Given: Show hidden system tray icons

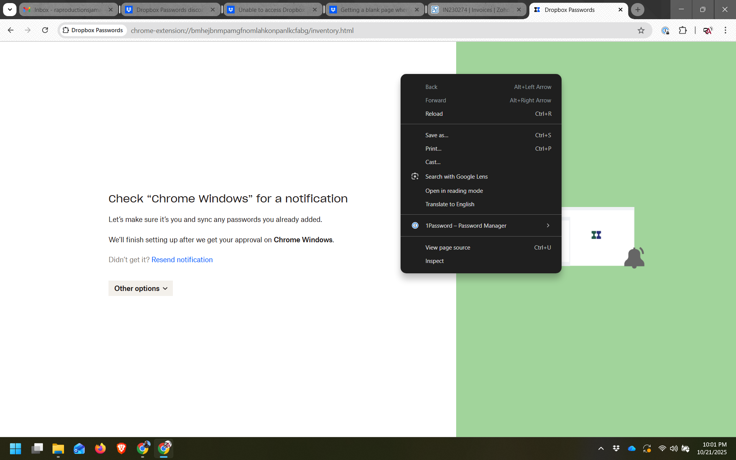Looking at the screenshot, I should [601, 448].
